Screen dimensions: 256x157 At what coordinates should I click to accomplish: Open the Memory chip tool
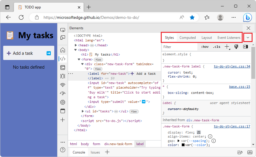(63, 102)
